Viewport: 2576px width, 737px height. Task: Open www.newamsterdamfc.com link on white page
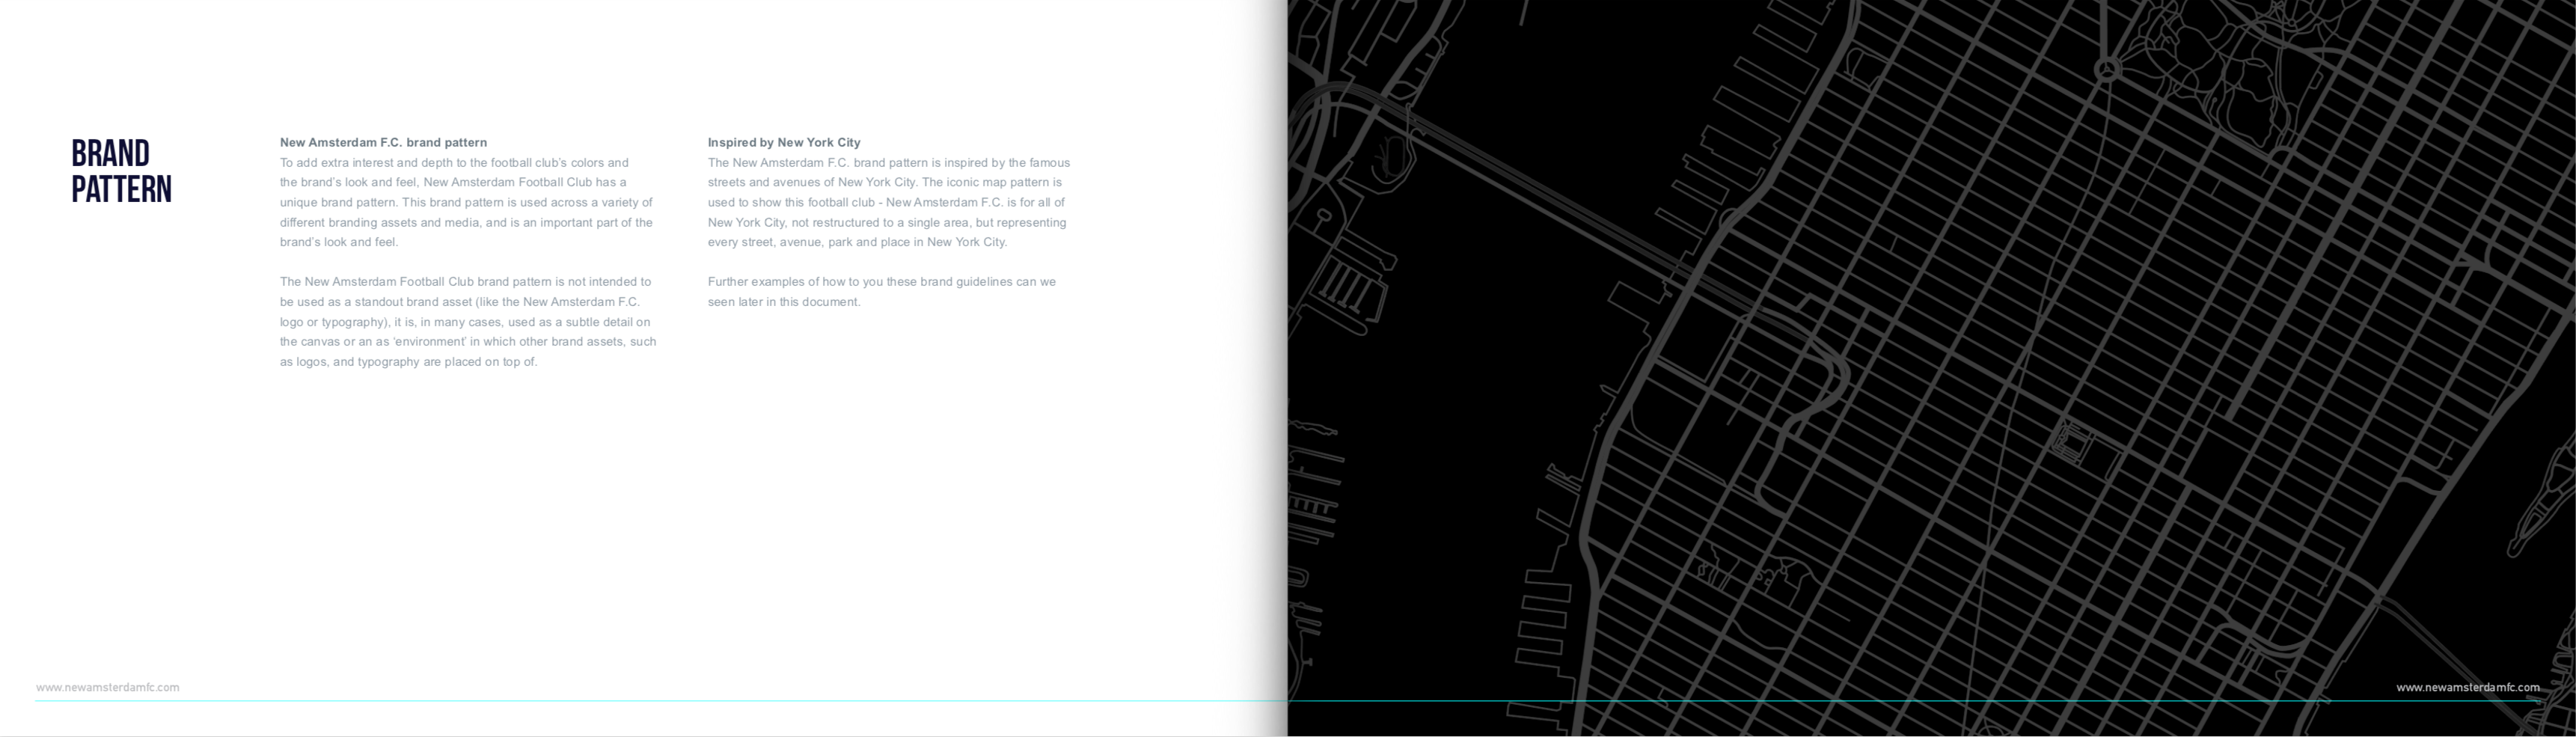click(108, 687)
